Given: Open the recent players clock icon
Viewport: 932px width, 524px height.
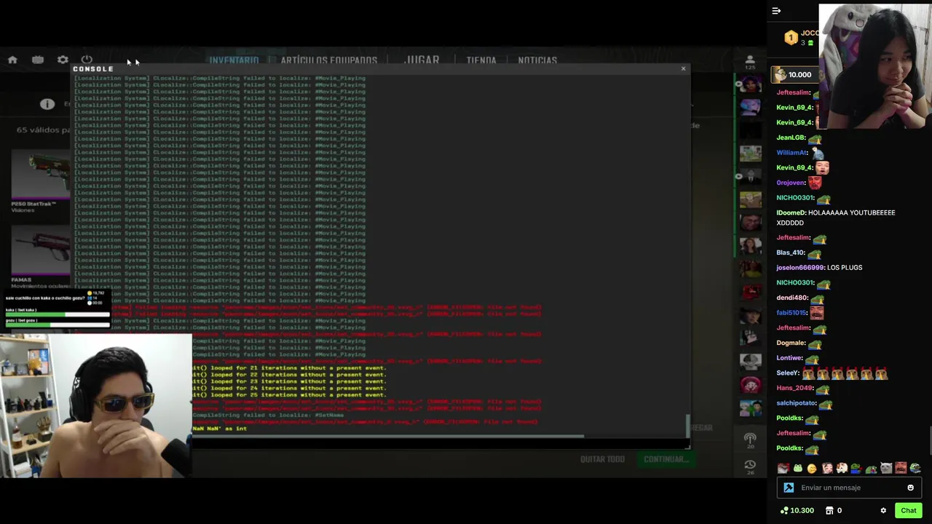Looking at the screenshot, I should click(x=750, y=467).
